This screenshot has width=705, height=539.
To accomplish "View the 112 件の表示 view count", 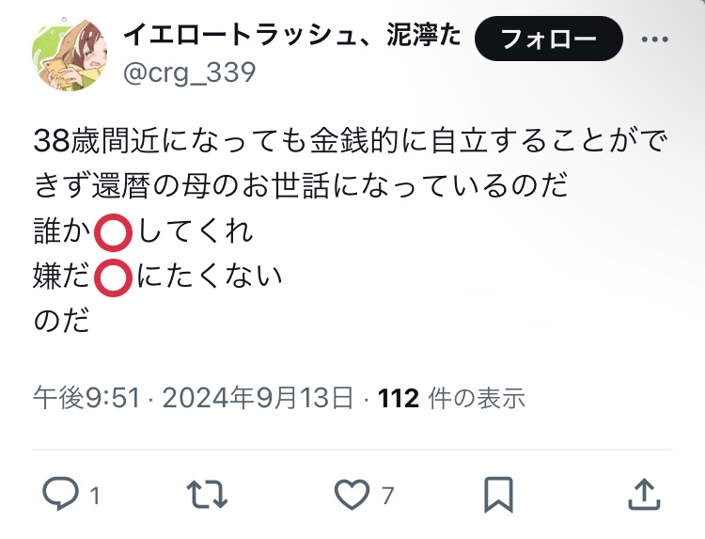I will coord(451,398).
